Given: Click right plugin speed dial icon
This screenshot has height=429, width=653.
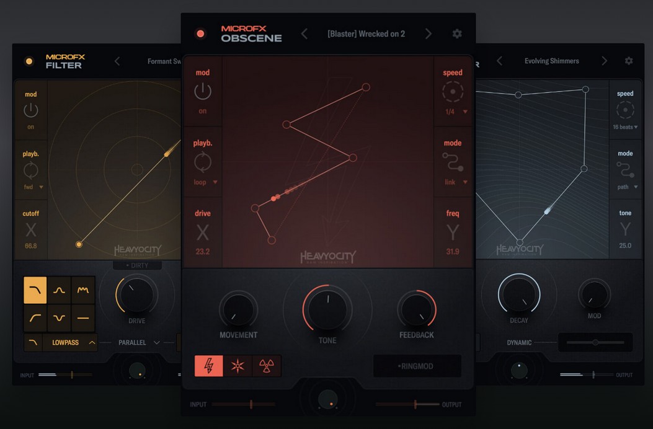Looking at the screenshot, I should (x=625, y=110).
